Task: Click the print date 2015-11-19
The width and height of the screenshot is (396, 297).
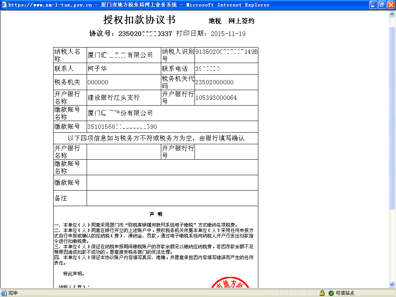Action: 228,34
